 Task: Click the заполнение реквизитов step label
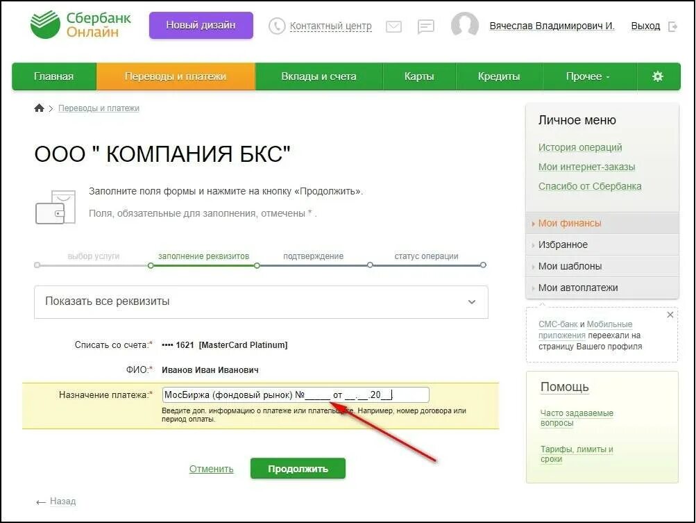pyautogui.click(x=204, y=256)
